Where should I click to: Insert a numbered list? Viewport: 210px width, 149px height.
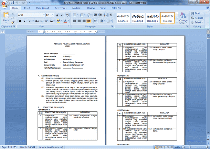(x=81, y=15)
